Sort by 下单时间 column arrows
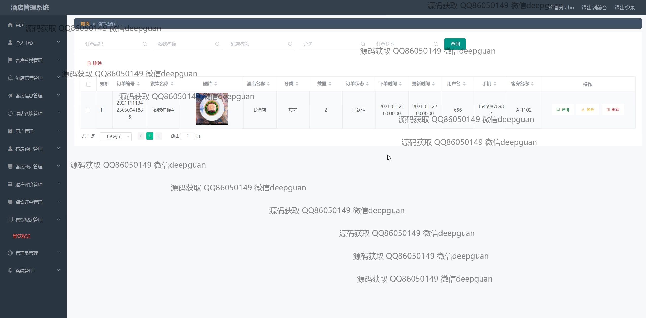 pyautogui.click(x=400, y=84)
